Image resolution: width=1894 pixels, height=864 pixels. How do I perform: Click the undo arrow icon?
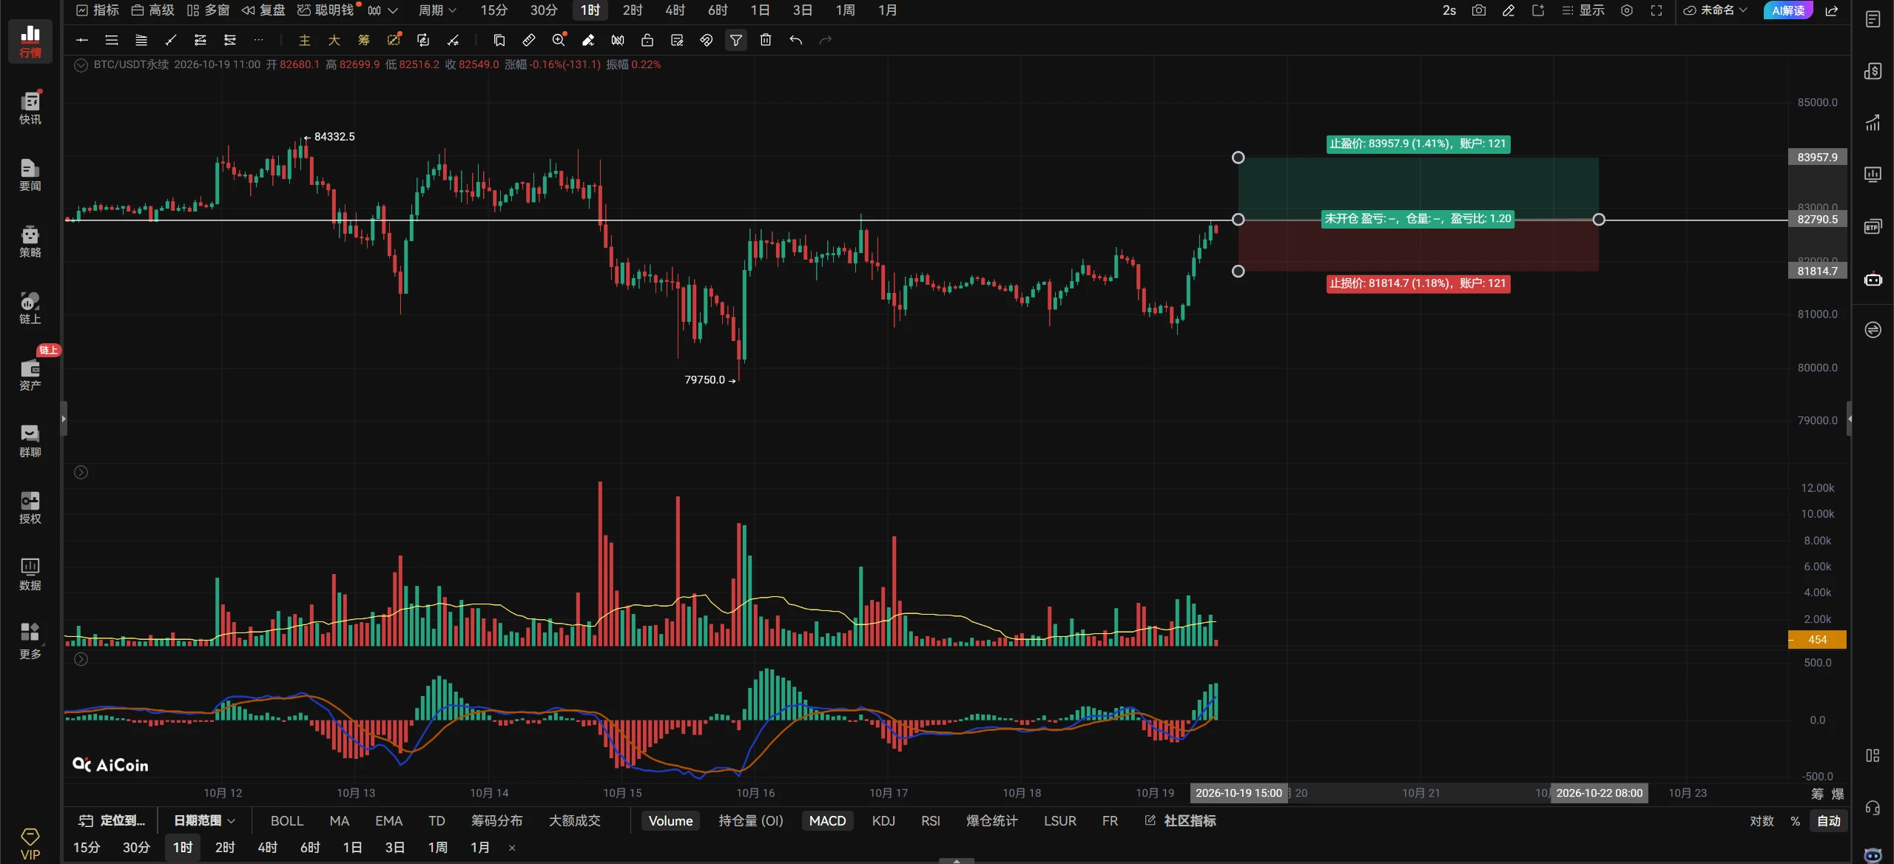(x=795, y=40)
